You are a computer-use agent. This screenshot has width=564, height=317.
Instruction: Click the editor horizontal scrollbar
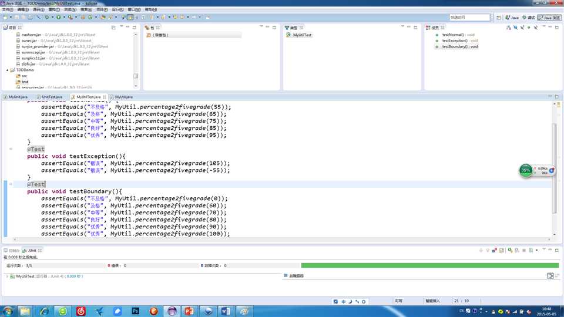[x=281, y=240]
